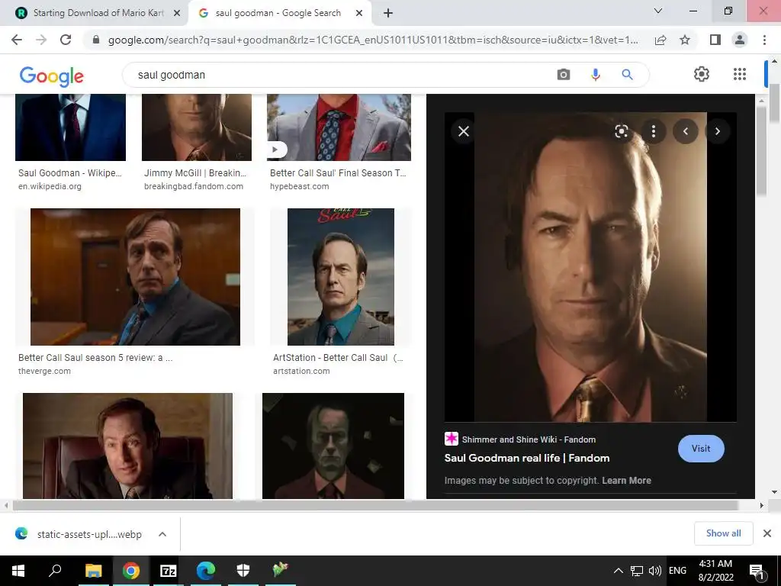Open ArtStation Better Call Saul thumbnail
The height and width of the screenshot is (586, 781).
[x=341, y=276]
